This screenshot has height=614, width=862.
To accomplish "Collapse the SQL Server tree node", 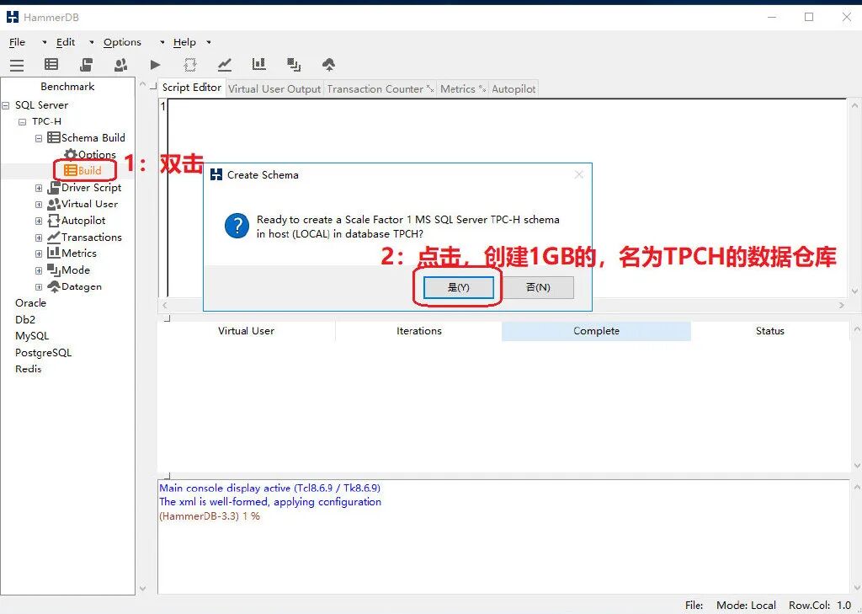I will click(x=6, y=105).
